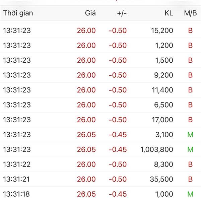The width and height of the screenshot is (201, 201).
Task: Click the 13:31:18 timestamp
Action: [17, 194]
